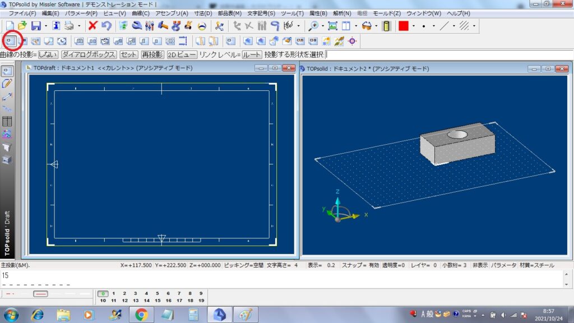The width and height of the screenshot is (574, 323).
Task: Click the orange glasses render mode icon
Action: click(367, 26)
